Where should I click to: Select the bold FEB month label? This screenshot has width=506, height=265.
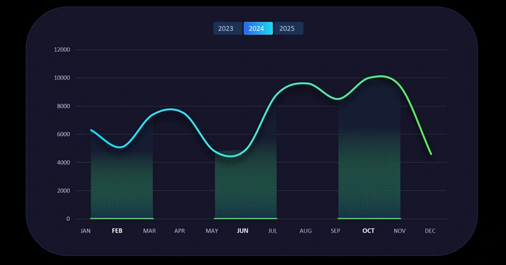click(117, 231)
